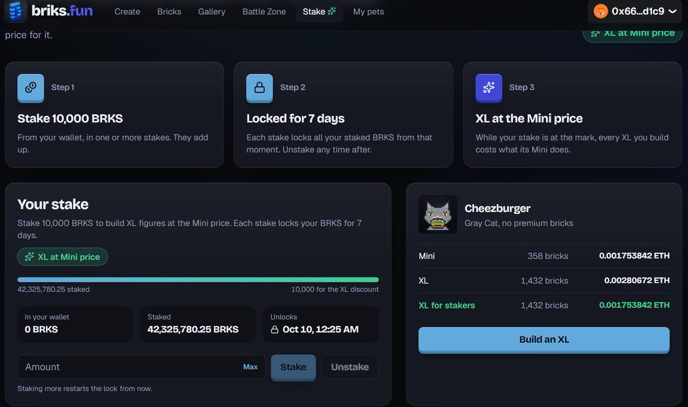Click the 10,000 for the XL discount label
The image size is (688, 407).
[335, 289]
